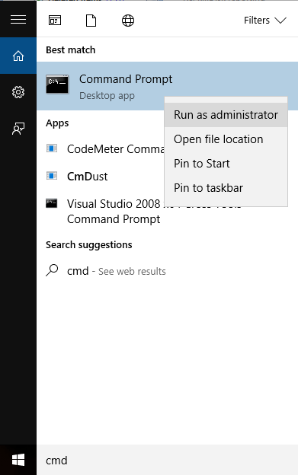Filter results to Documents with the page icon
The image size is (298, 475).
pos(91,21)
